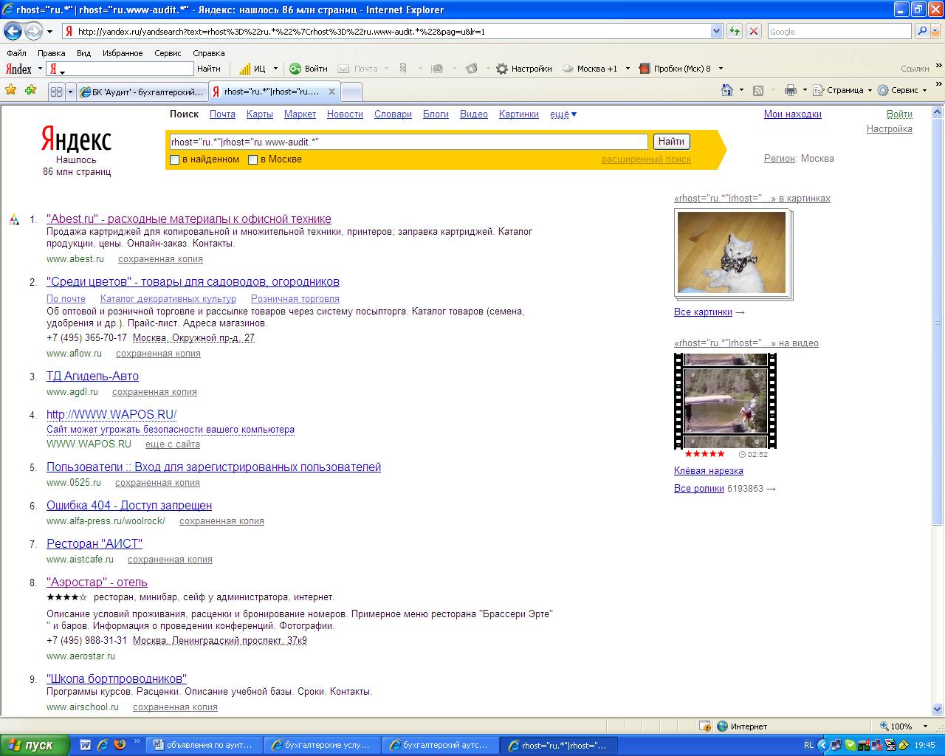Open the recent pages dropdown arrow
This screenshot has height=756, width=945.
pos(49,31)
